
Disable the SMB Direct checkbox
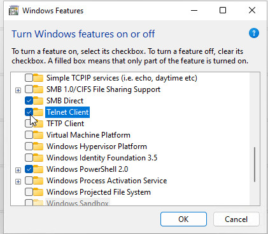coord(29,101)
